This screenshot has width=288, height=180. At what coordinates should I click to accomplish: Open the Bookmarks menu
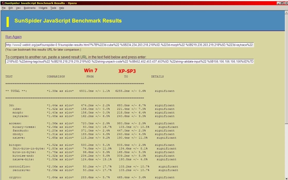[x=30, y=8]
